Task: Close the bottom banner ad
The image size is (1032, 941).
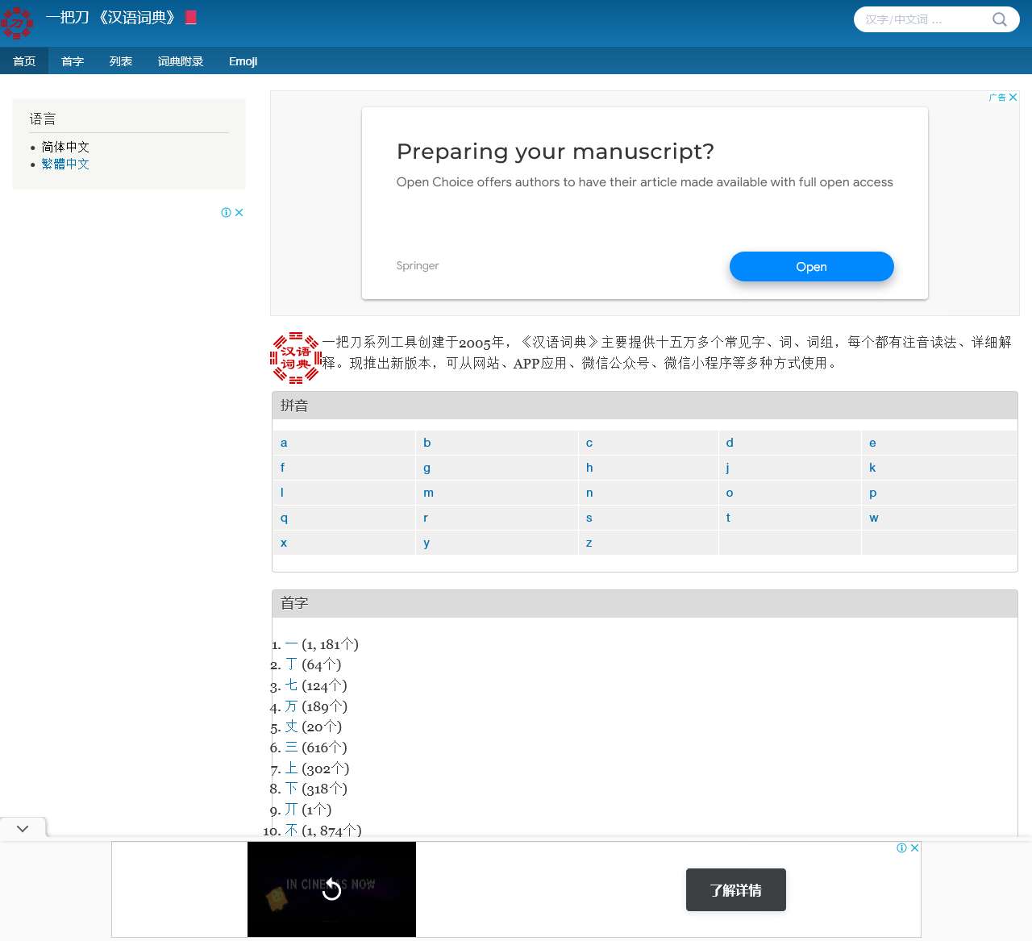Action: tap(915, 848)
